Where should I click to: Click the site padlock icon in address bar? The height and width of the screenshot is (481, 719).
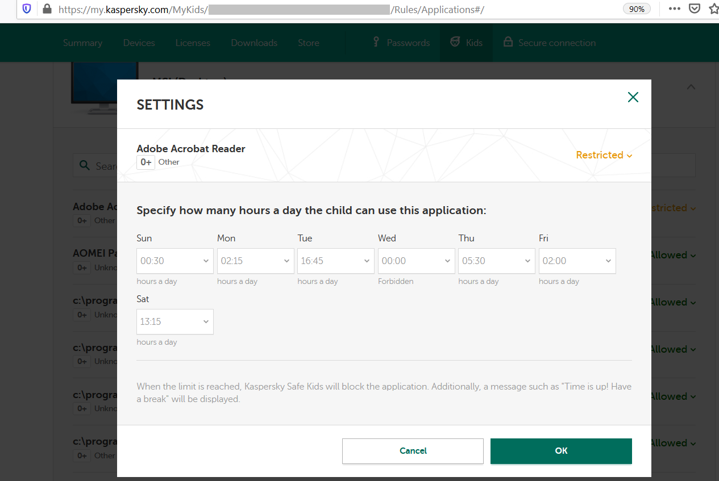pos(47,9)
